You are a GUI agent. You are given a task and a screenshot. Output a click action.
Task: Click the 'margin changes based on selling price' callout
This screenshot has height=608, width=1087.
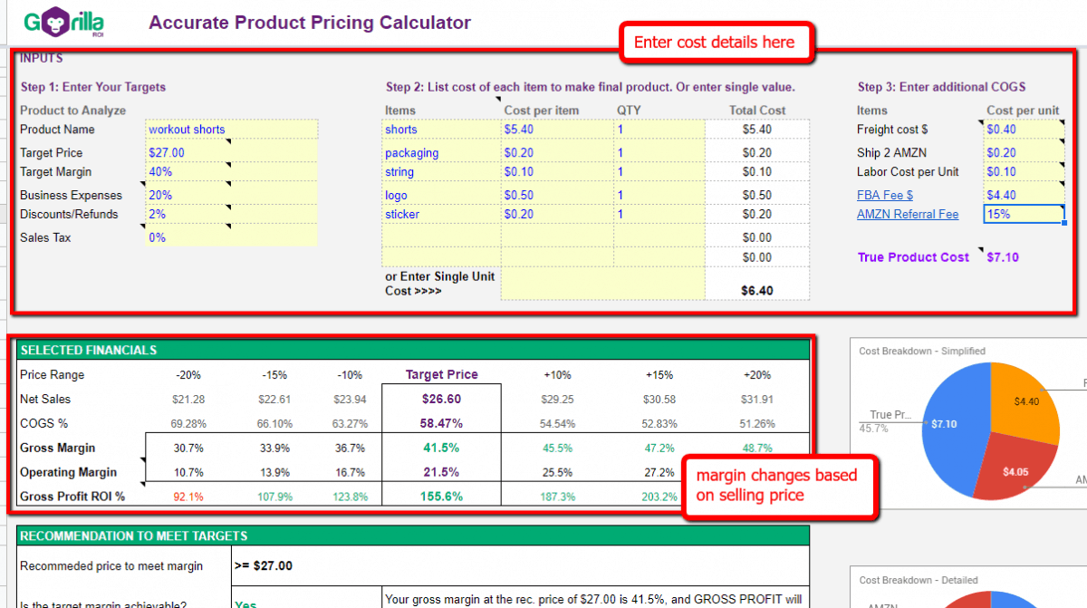tap(778, 487)
